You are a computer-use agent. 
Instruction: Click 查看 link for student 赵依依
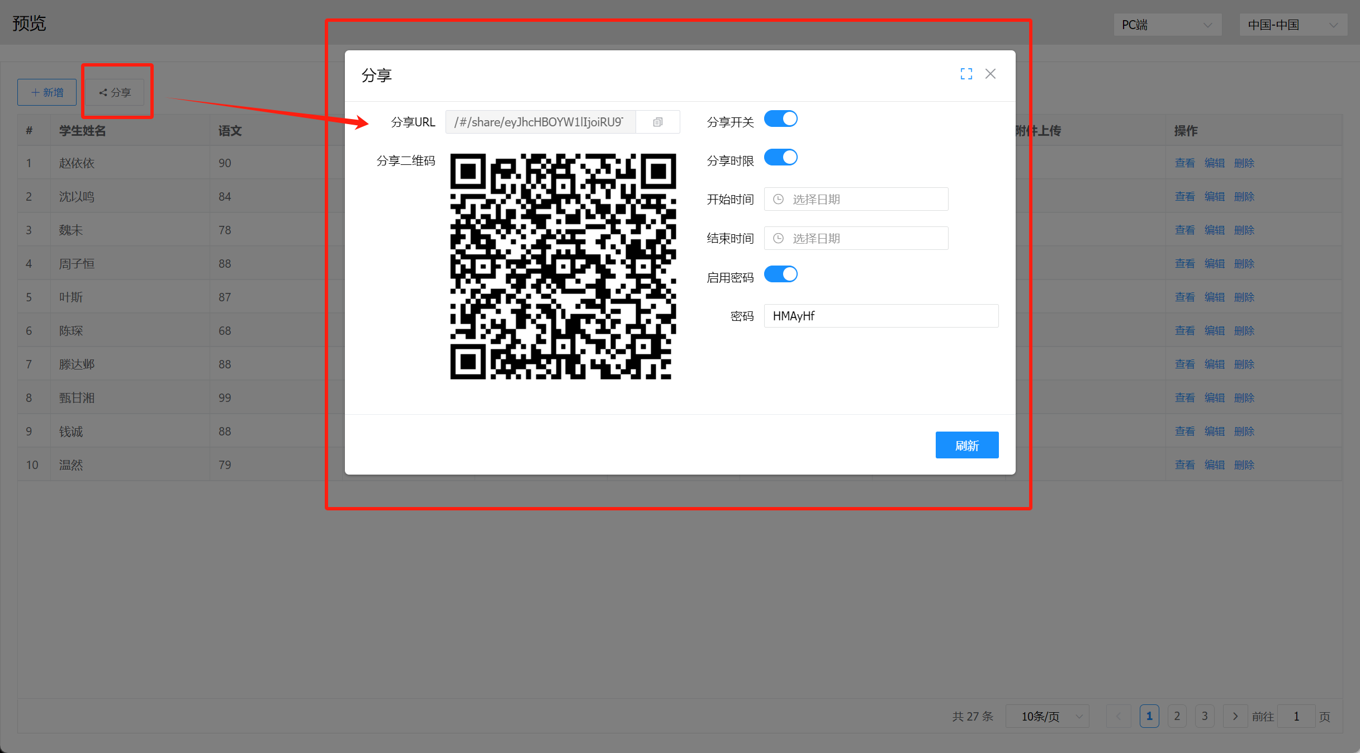pyautogui.click(x=1184, y=163)
